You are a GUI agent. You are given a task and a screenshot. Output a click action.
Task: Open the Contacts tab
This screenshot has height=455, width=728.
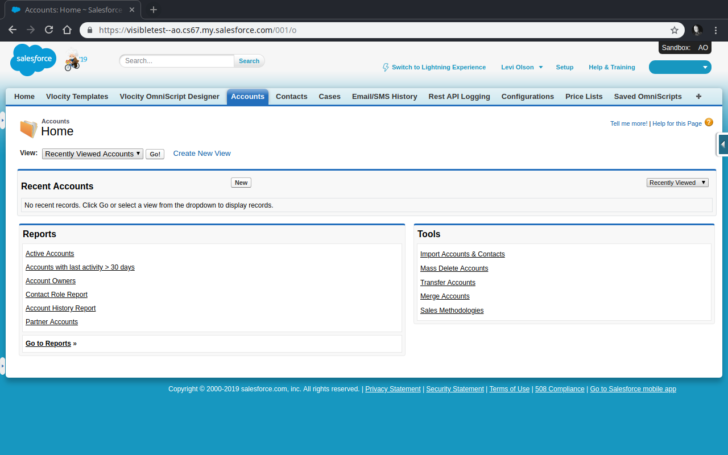[292, 97]
